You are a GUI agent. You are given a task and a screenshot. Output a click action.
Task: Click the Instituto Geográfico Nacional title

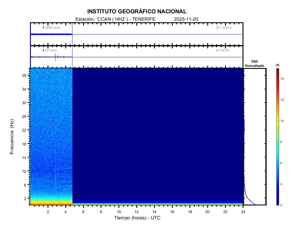tap(137, 12)
